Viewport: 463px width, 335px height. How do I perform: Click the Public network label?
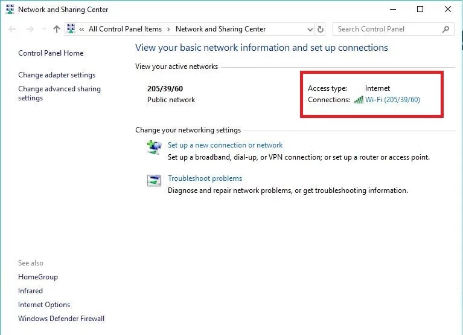click(171, 100)
